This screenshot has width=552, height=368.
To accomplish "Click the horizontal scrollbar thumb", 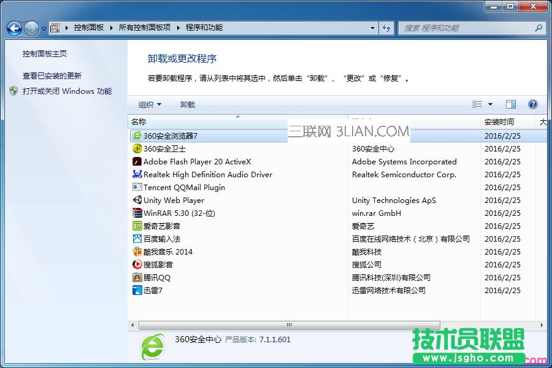I will [x=289, y=325].
